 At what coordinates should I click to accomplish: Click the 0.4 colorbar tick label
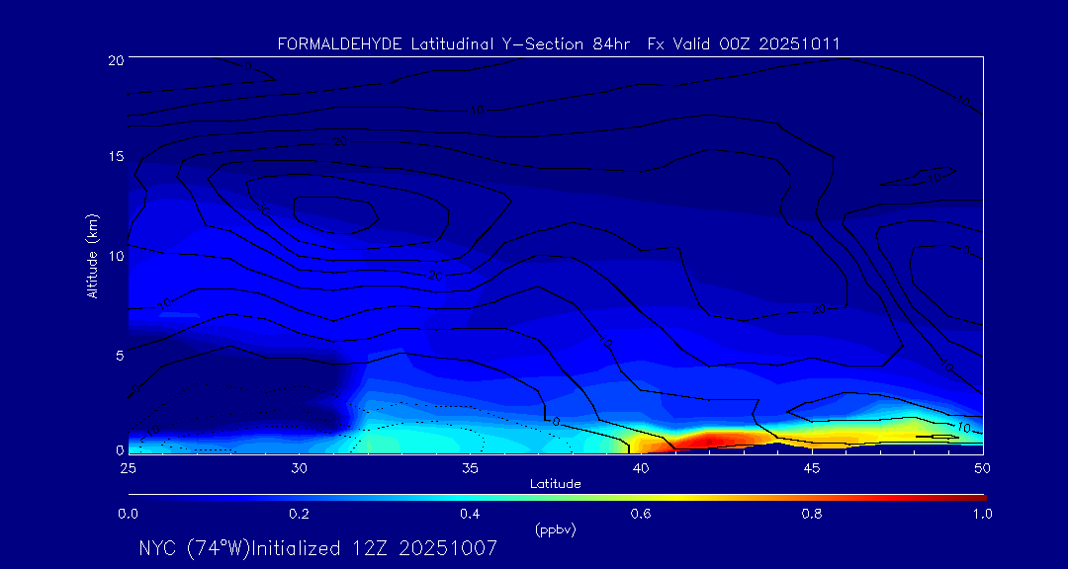[470, 514]
